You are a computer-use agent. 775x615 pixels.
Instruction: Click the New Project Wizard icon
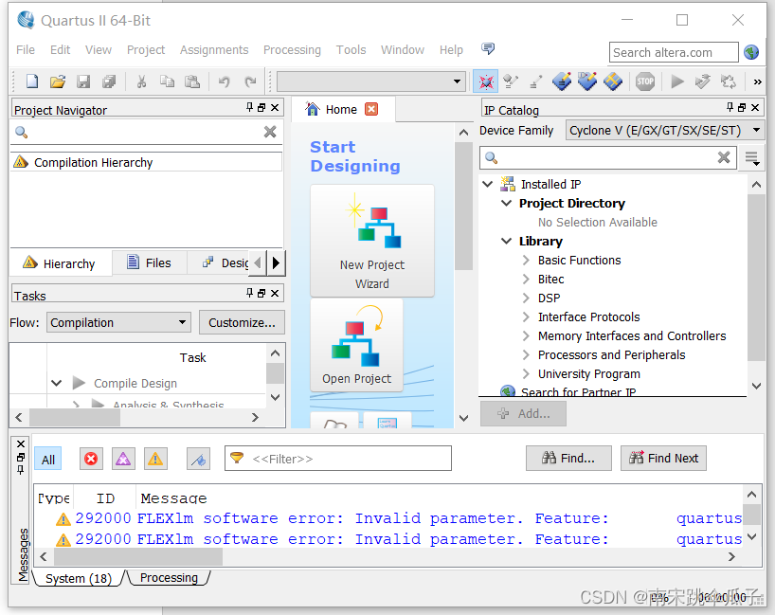coord(372,241)
